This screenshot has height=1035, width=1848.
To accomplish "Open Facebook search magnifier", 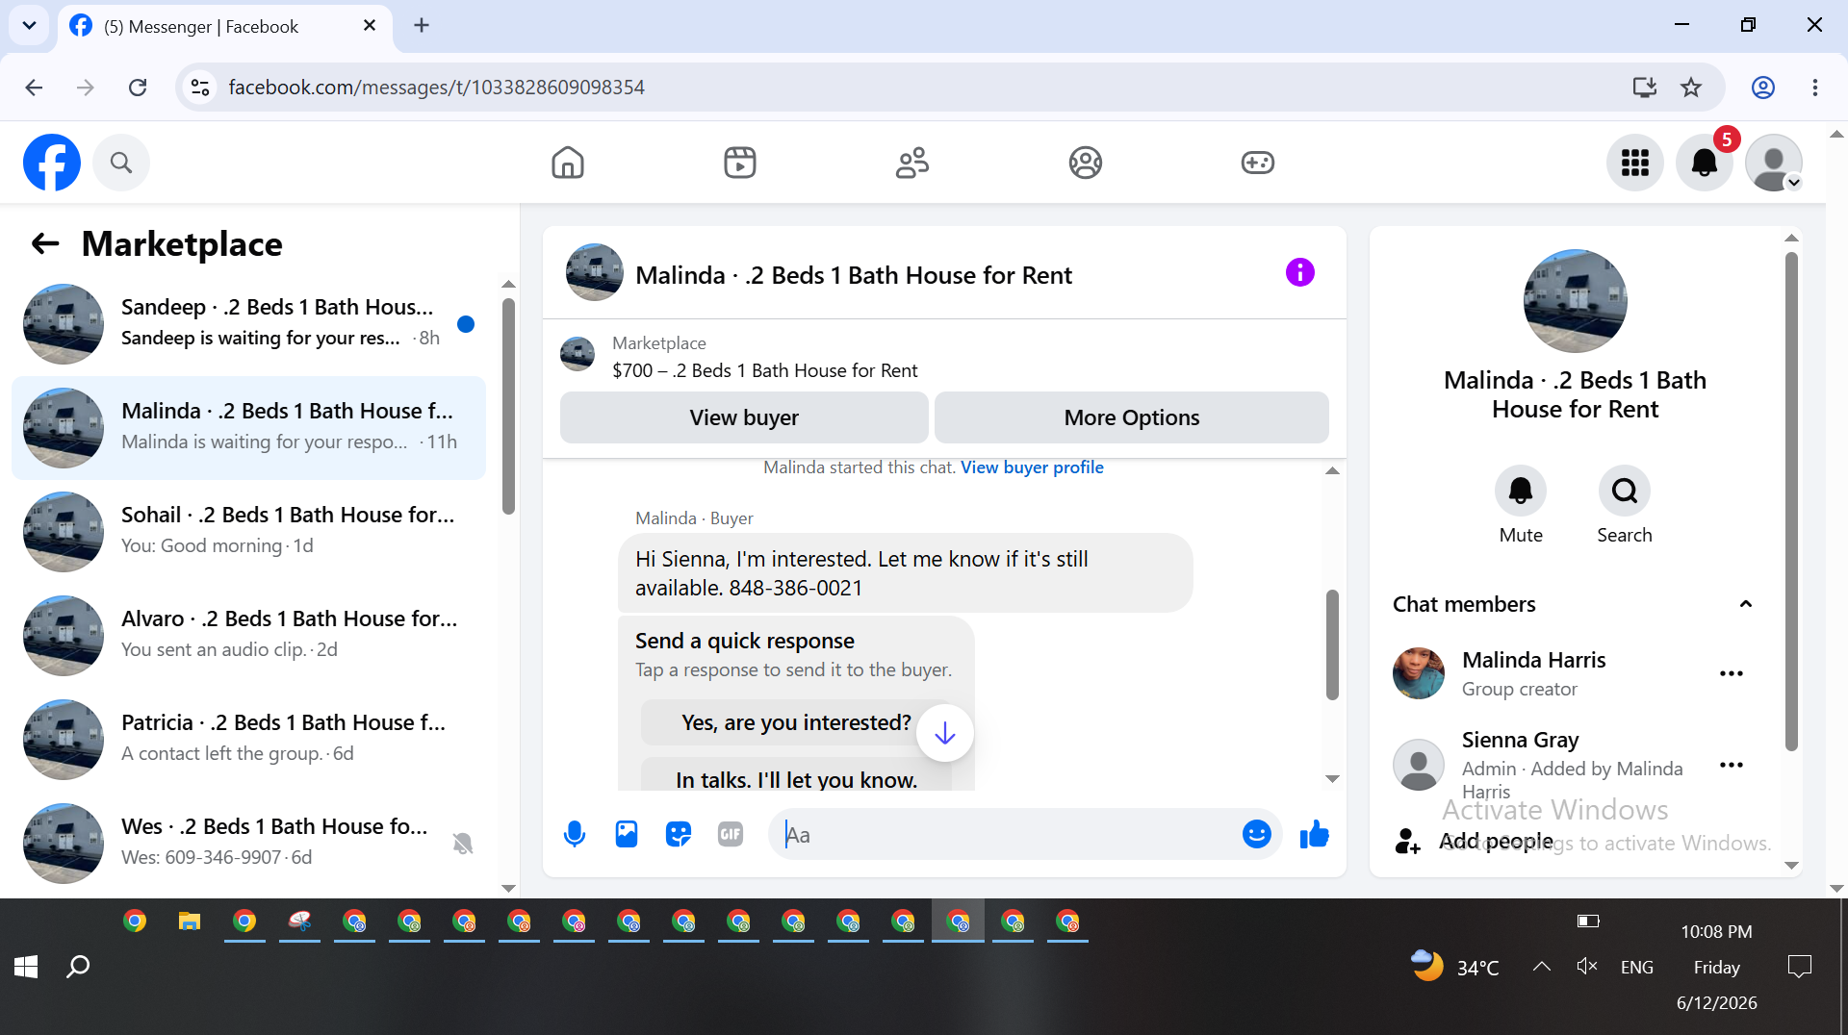I will click(x=121, y=163).
